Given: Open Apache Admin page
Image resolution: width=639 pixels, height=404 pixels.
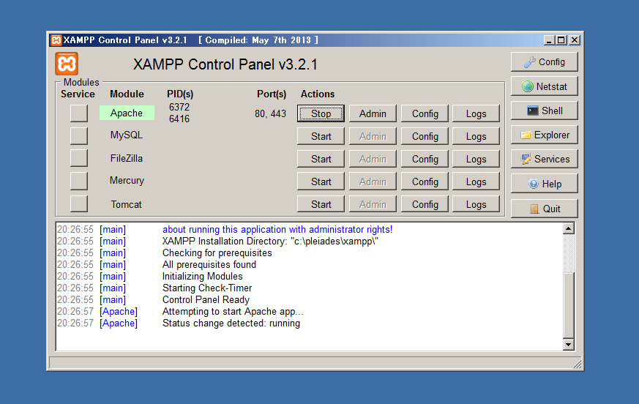Looking at the screenshot, I should click(373, 113).
